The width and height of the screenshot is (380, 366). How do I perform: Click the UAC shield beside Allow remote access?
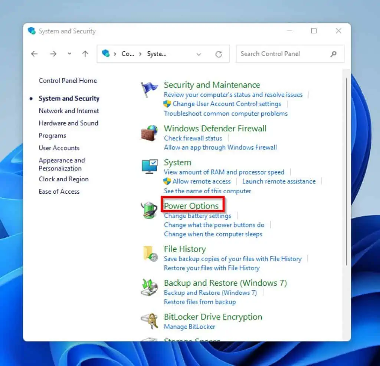point(166,181)
